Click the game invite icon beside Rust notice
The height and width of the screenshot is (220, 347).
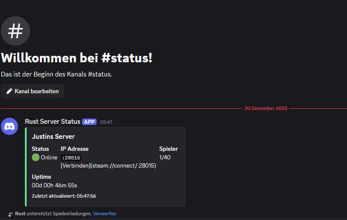click(10, 214)
